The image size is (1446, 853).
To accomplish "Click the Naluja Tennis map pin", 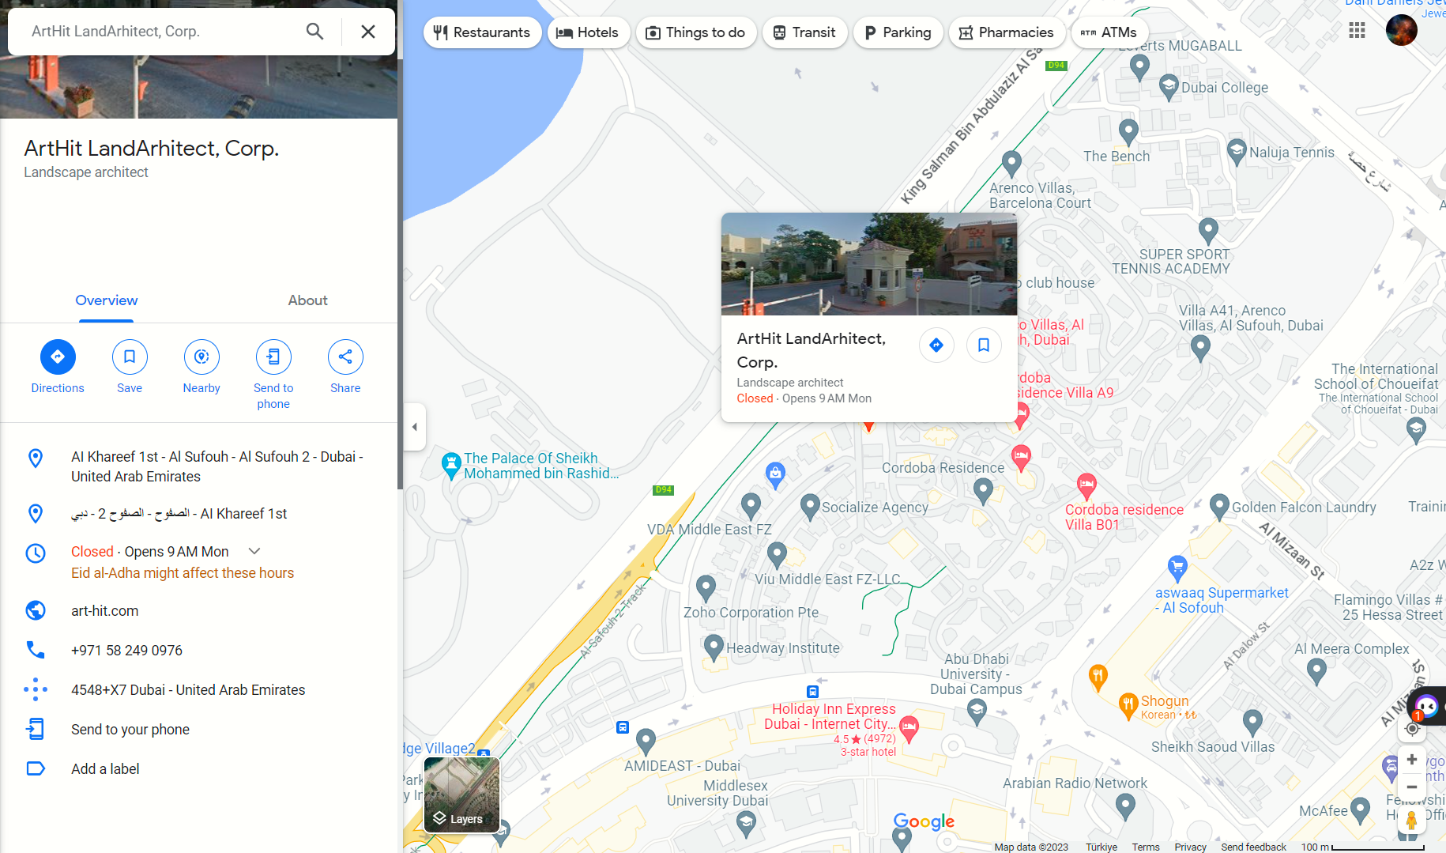I will click(1237, 152).
